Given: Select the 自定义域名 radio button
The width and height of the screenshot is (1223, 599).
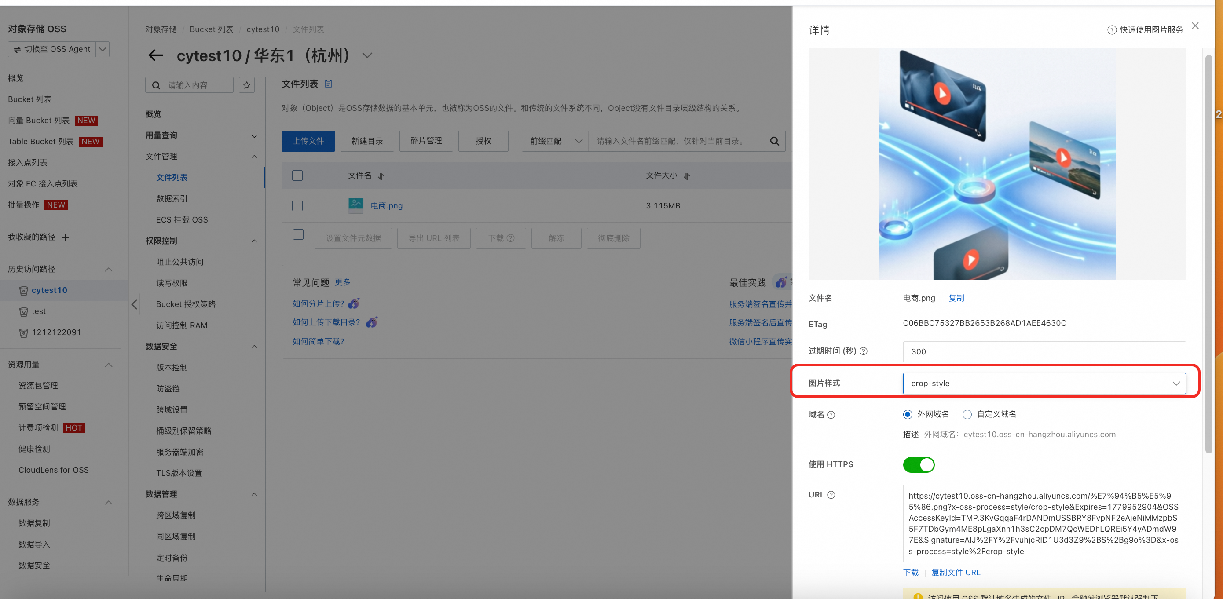Looking at the screenshot, I should tap(967, 414).
